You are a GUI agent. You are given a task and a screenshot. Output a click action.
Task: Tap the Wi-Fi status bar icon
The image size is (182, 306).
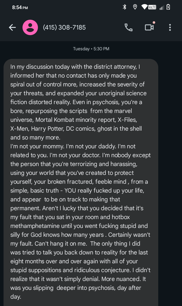(x=145, y=7)
